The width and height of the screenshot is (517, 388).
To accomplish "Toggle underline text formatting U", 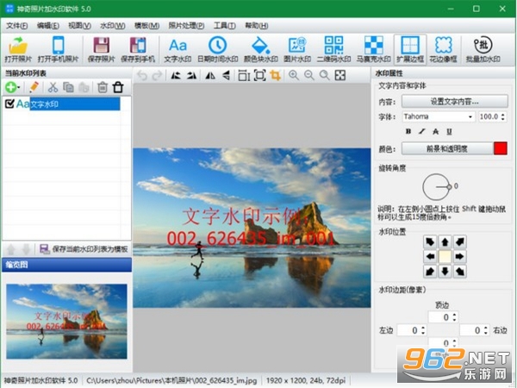I will click(449, 131).
